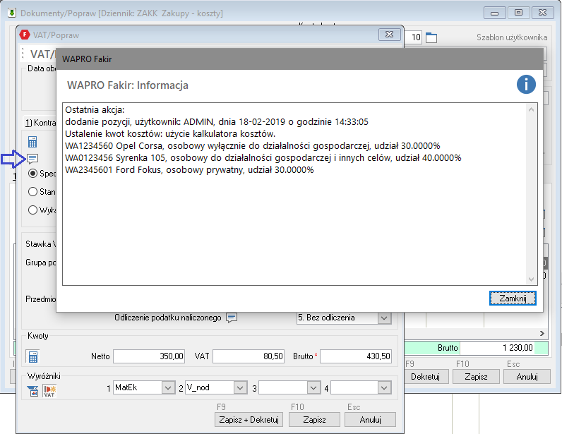Open the Wyróżniki selection icon with calculator
This screenshot has height=434, width=562.
(32, 391)
